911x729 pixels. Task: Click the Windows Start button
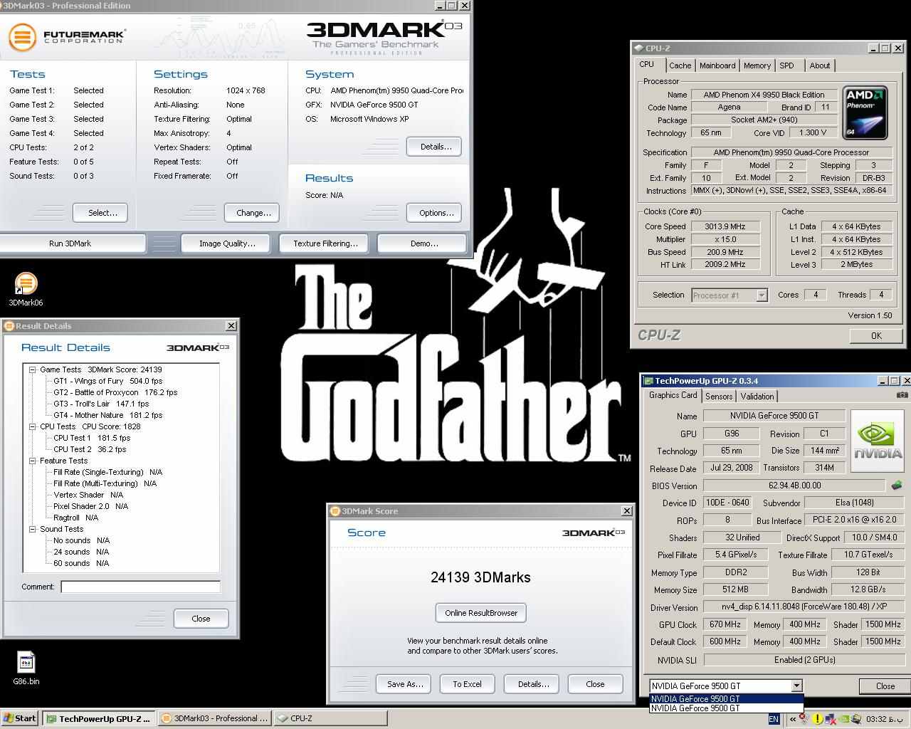click(x=20, y=718)
